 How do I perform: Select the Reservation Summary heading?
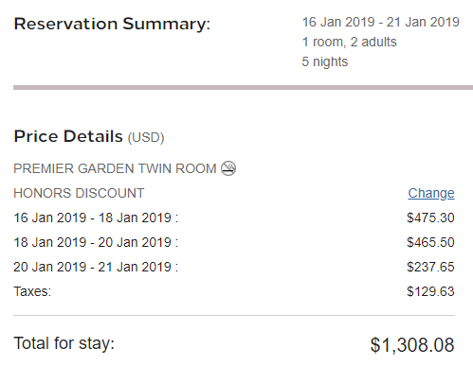(x=112, y=24)
